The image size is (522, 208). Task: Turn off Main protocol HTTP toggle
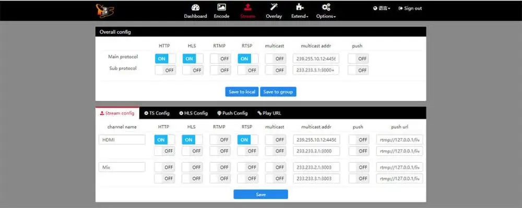(x=165, y=59)
